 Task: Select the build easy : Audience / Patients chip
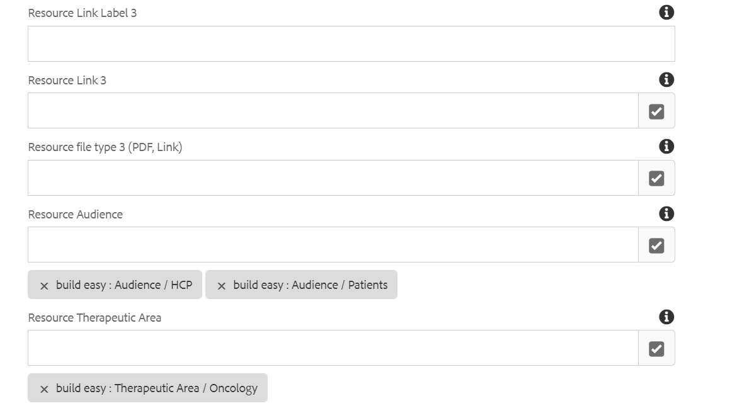tap(301, 285)
